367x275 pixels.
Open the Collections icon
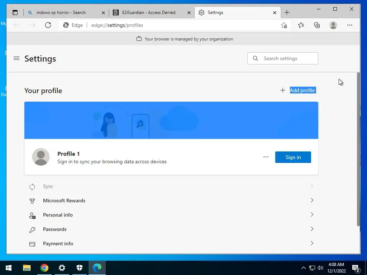click(x=317, y=25)
